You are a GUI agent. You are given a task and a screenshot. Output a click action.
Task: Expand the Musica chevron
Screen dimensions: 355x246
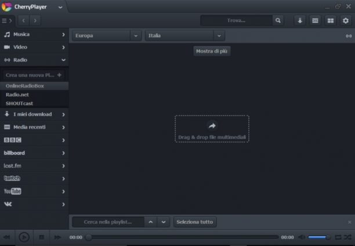pyautogui.click(x=63, y=34)
